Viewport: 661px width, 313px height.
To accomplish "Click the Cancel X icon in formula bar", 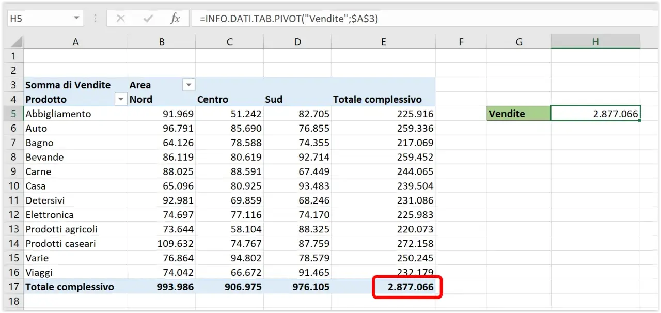I will pos(121,19).
